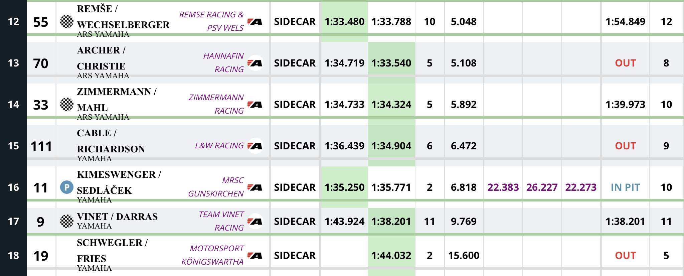Select the MRSC GUNSKIRCHEN team name
Viewport: 684px width, 276px height.
pos(216,187)
